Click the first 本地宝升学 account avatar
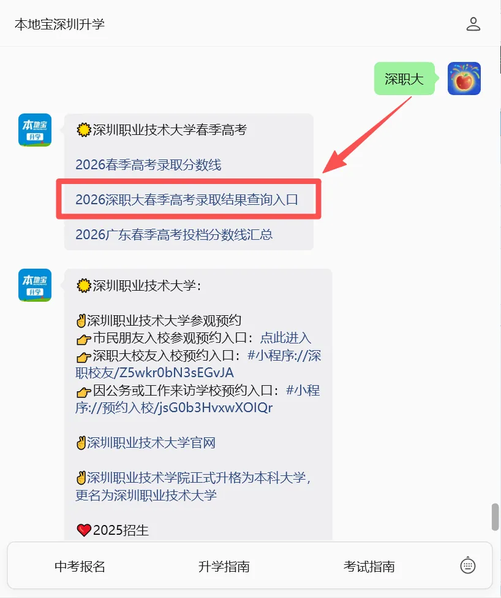The width and height of the screenshot is (501, 598). point(35,130)
